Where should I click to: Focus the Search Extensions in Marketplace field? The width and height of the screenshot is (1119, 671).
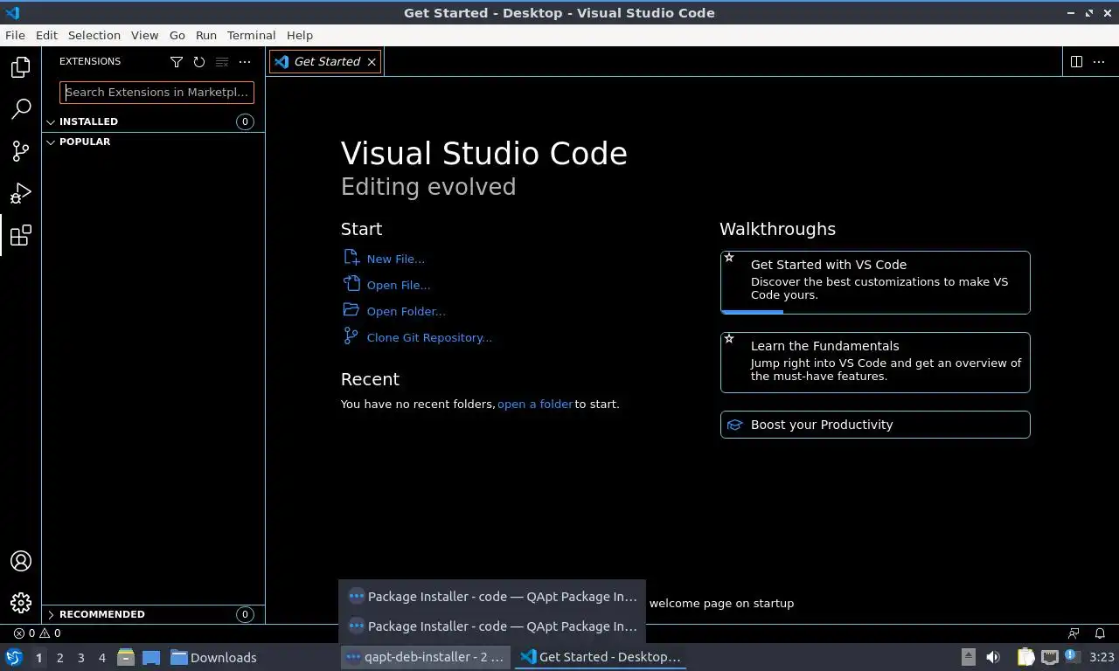[x=156, y=93]
